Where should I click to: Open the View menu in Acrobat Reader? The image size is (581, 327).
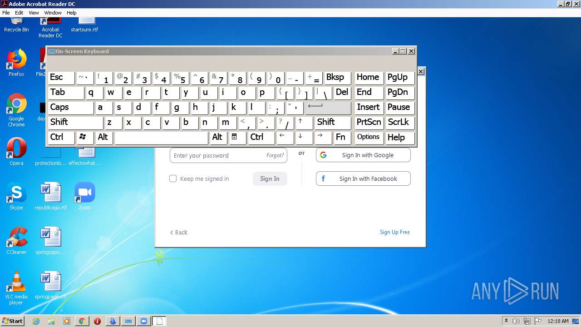click(x=34, y=13)
